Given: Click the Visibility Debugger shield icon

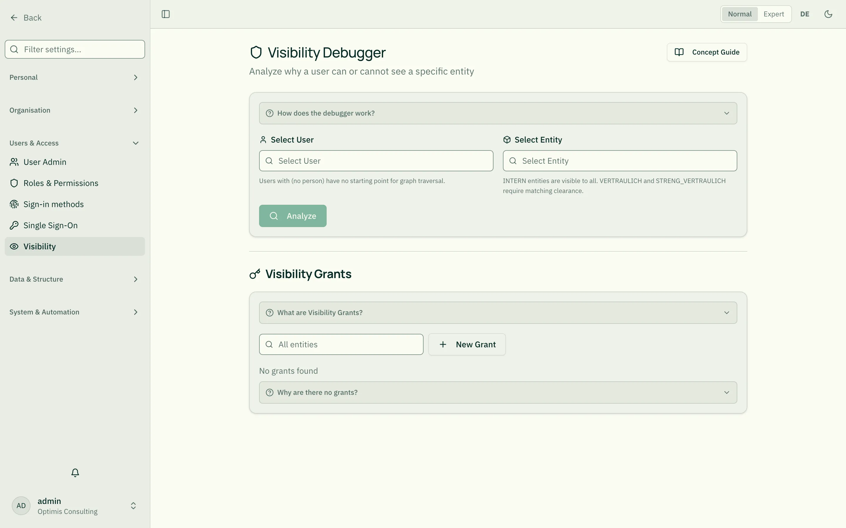Looking at the screenshot, I should 256,53.
